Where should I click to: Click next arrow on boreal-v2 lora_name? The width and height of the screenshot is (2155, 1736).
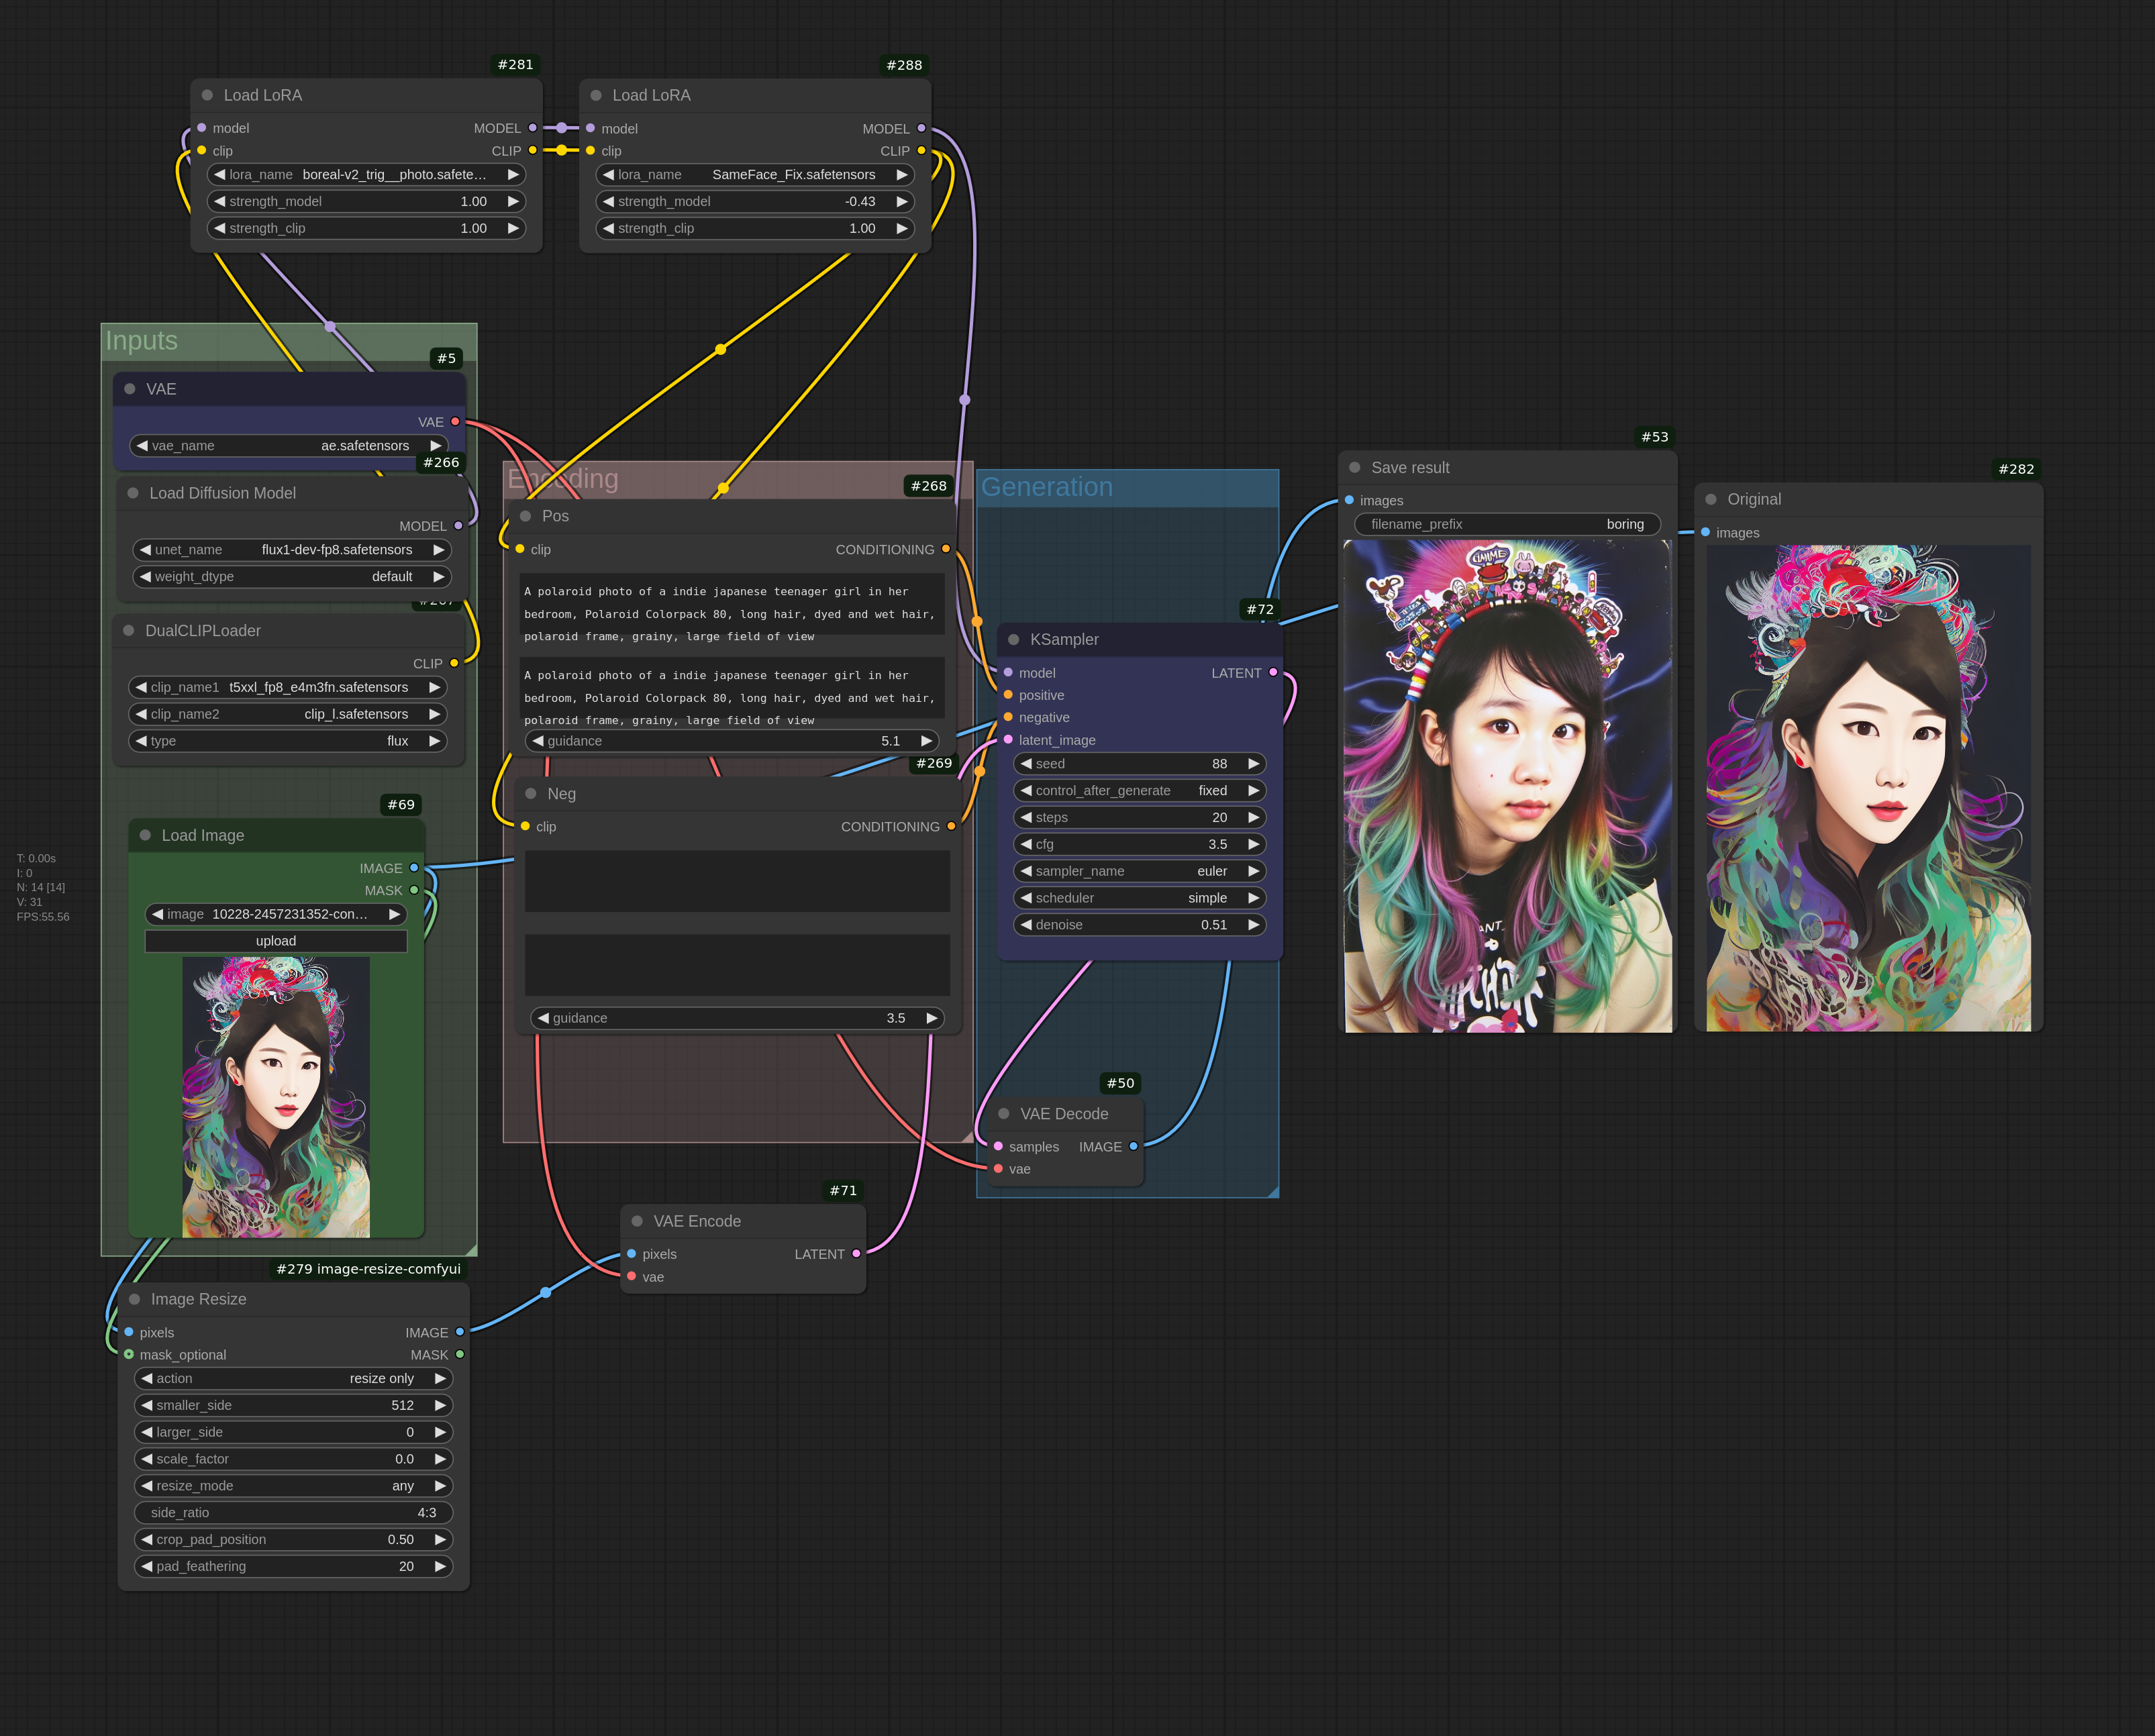tap(513, 175)
